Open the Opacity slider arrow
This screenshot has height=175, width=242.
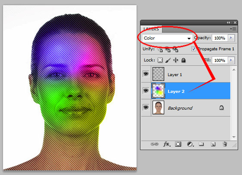pyautogui.click(x=231, y=38)
